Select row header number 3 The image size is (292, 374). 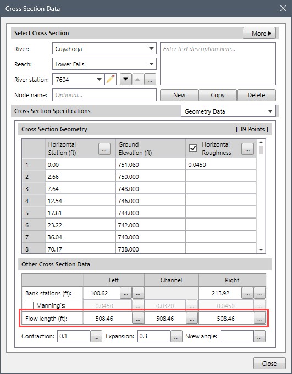coord(34,189)
